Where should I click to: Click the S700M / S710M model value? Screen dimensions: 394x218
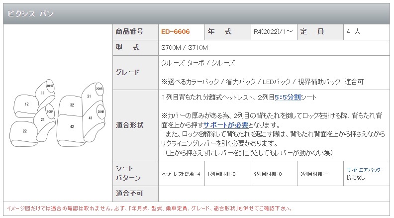(185, 47)
